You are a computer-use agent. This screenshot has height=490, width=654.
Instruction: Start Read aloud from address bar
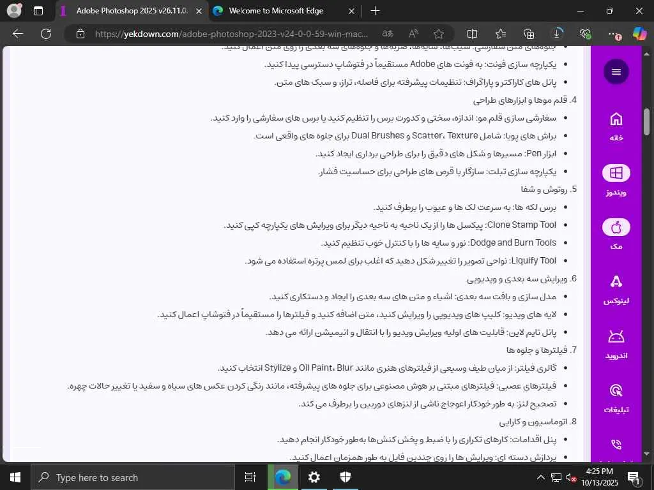tap(413, 34)
